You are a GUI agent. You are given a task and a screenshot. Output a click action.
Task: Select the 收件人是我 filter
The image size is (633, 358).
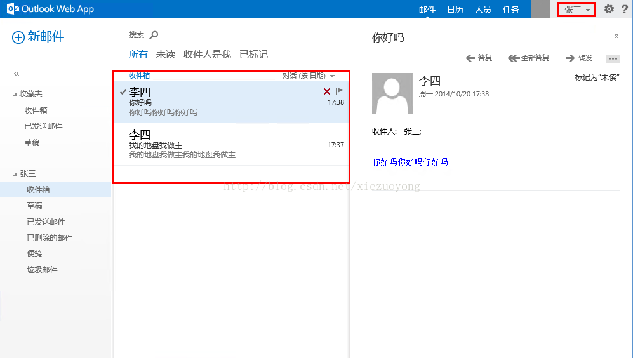coord(207,55)
